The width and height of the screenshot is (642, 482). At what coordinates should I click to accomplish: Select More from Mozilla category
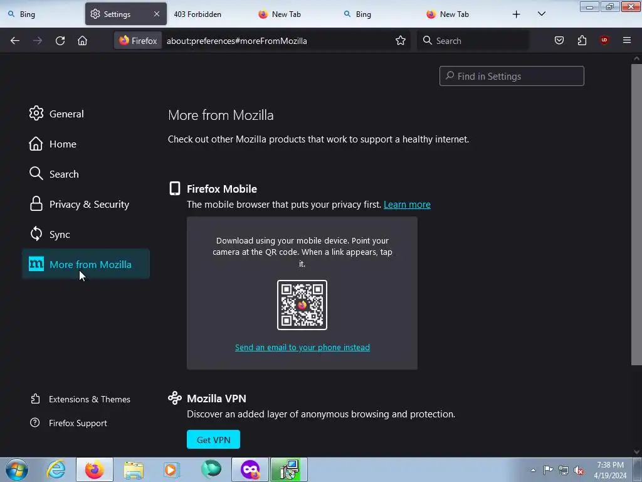86,264
